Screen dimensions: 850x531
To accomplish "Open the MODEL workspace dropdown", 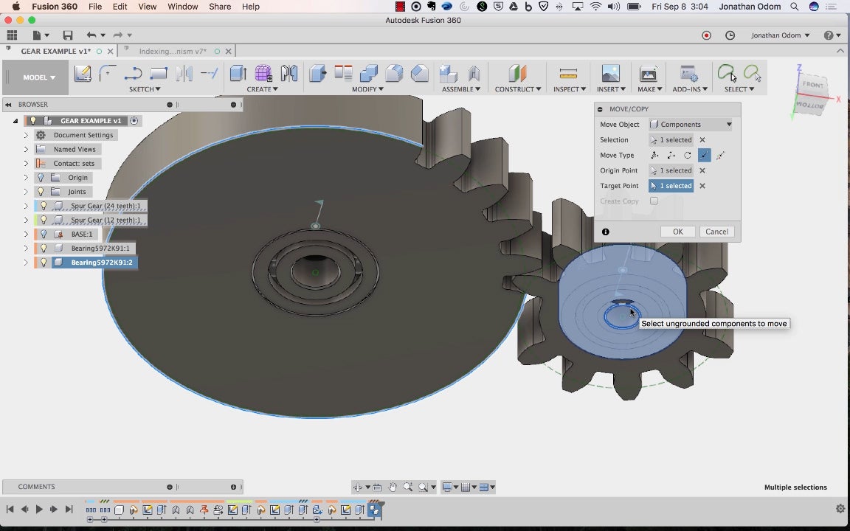I will pos(39,77).
